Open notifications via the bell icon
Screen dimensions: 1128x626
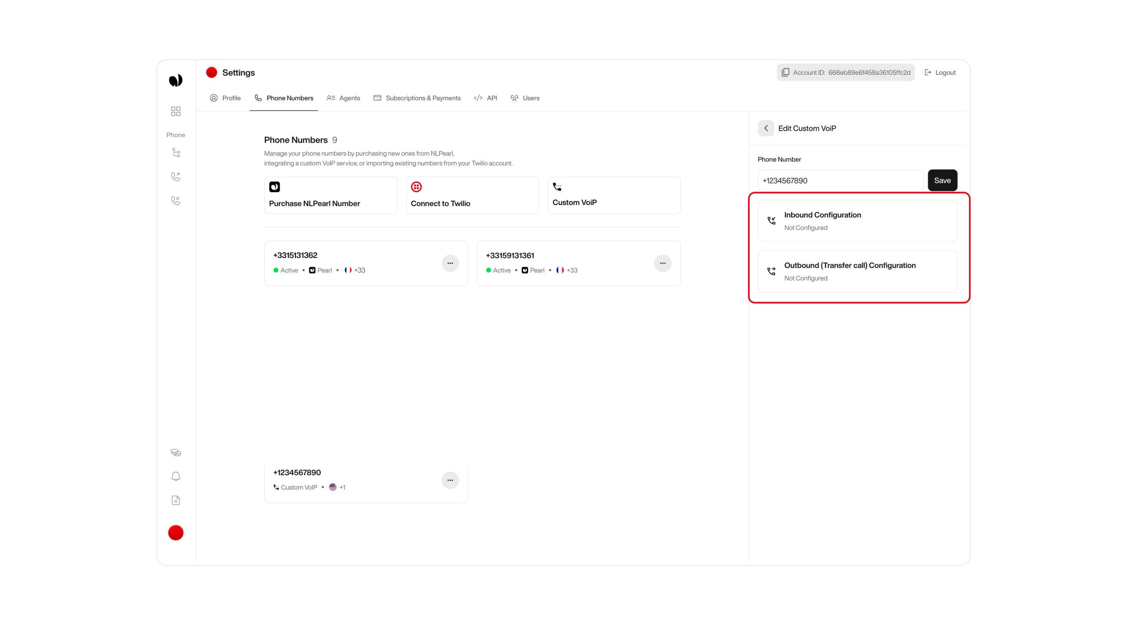click(x=175, y=476)
